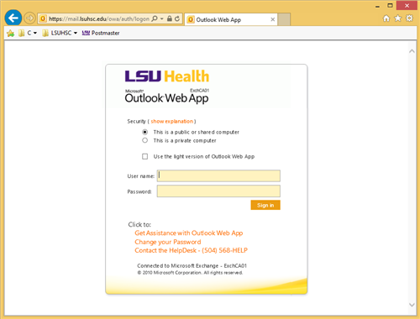
Task: Click the Outlook site icon in address bar
Action: click(43, 18)
